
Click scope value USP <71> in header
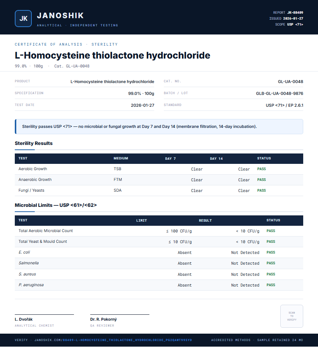(295, 24)
